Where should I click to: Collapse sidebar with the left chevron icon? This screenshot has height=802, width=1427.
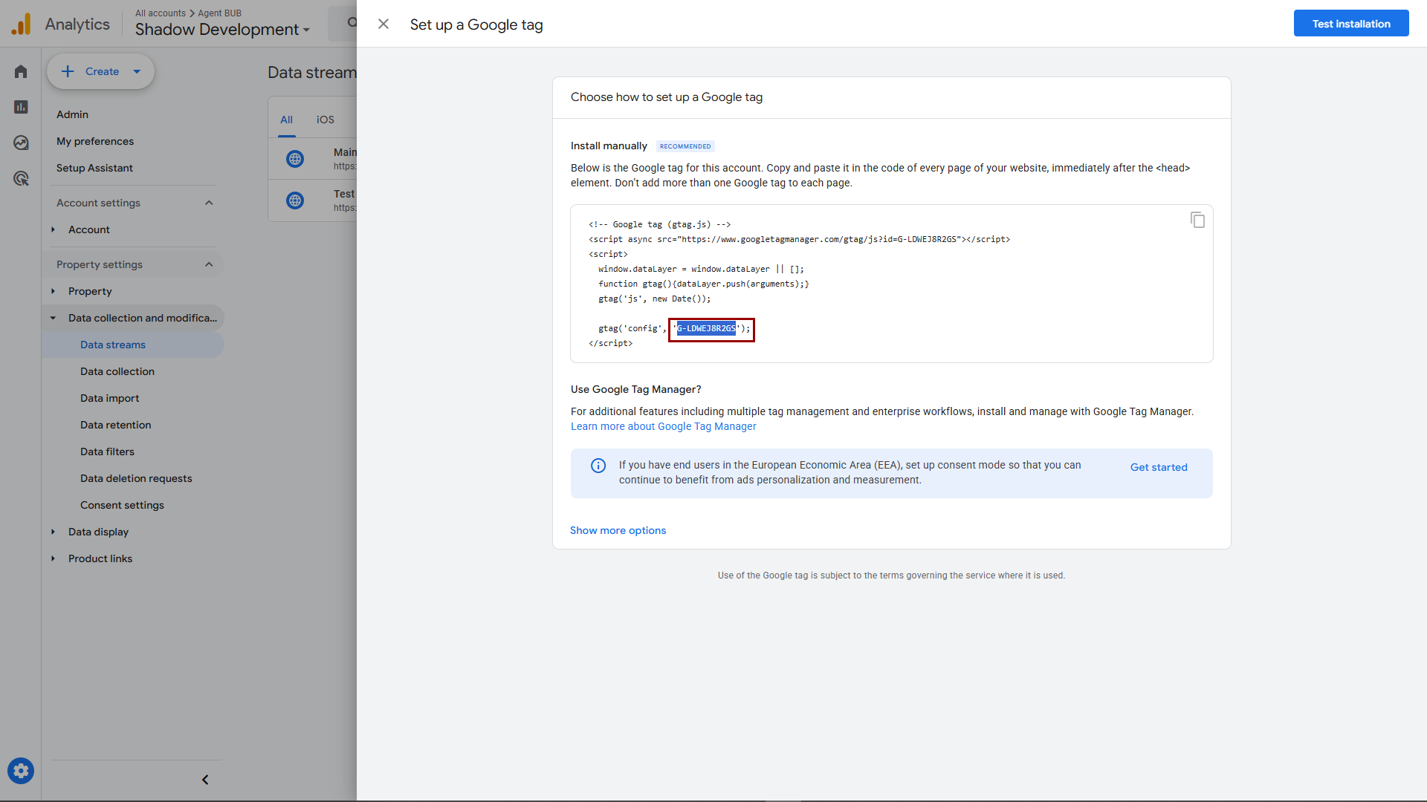(x=205, y=780)
